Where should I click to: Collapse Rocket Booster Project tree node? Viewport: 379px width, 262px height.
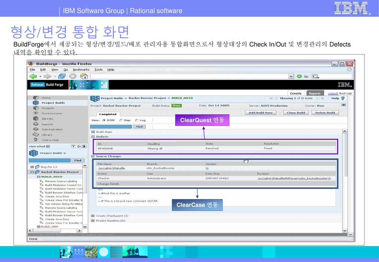32,172
